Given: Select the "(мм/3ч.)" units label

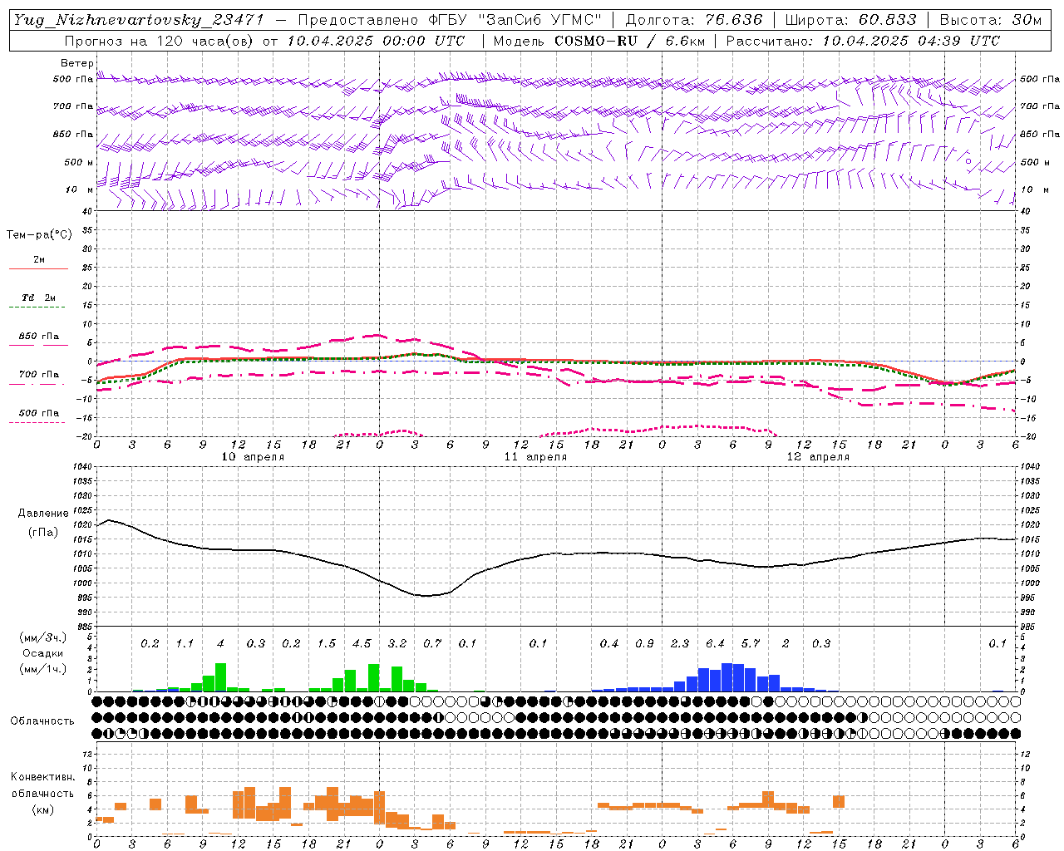Looking at the screenshot, I should click(x=42, y=638).
